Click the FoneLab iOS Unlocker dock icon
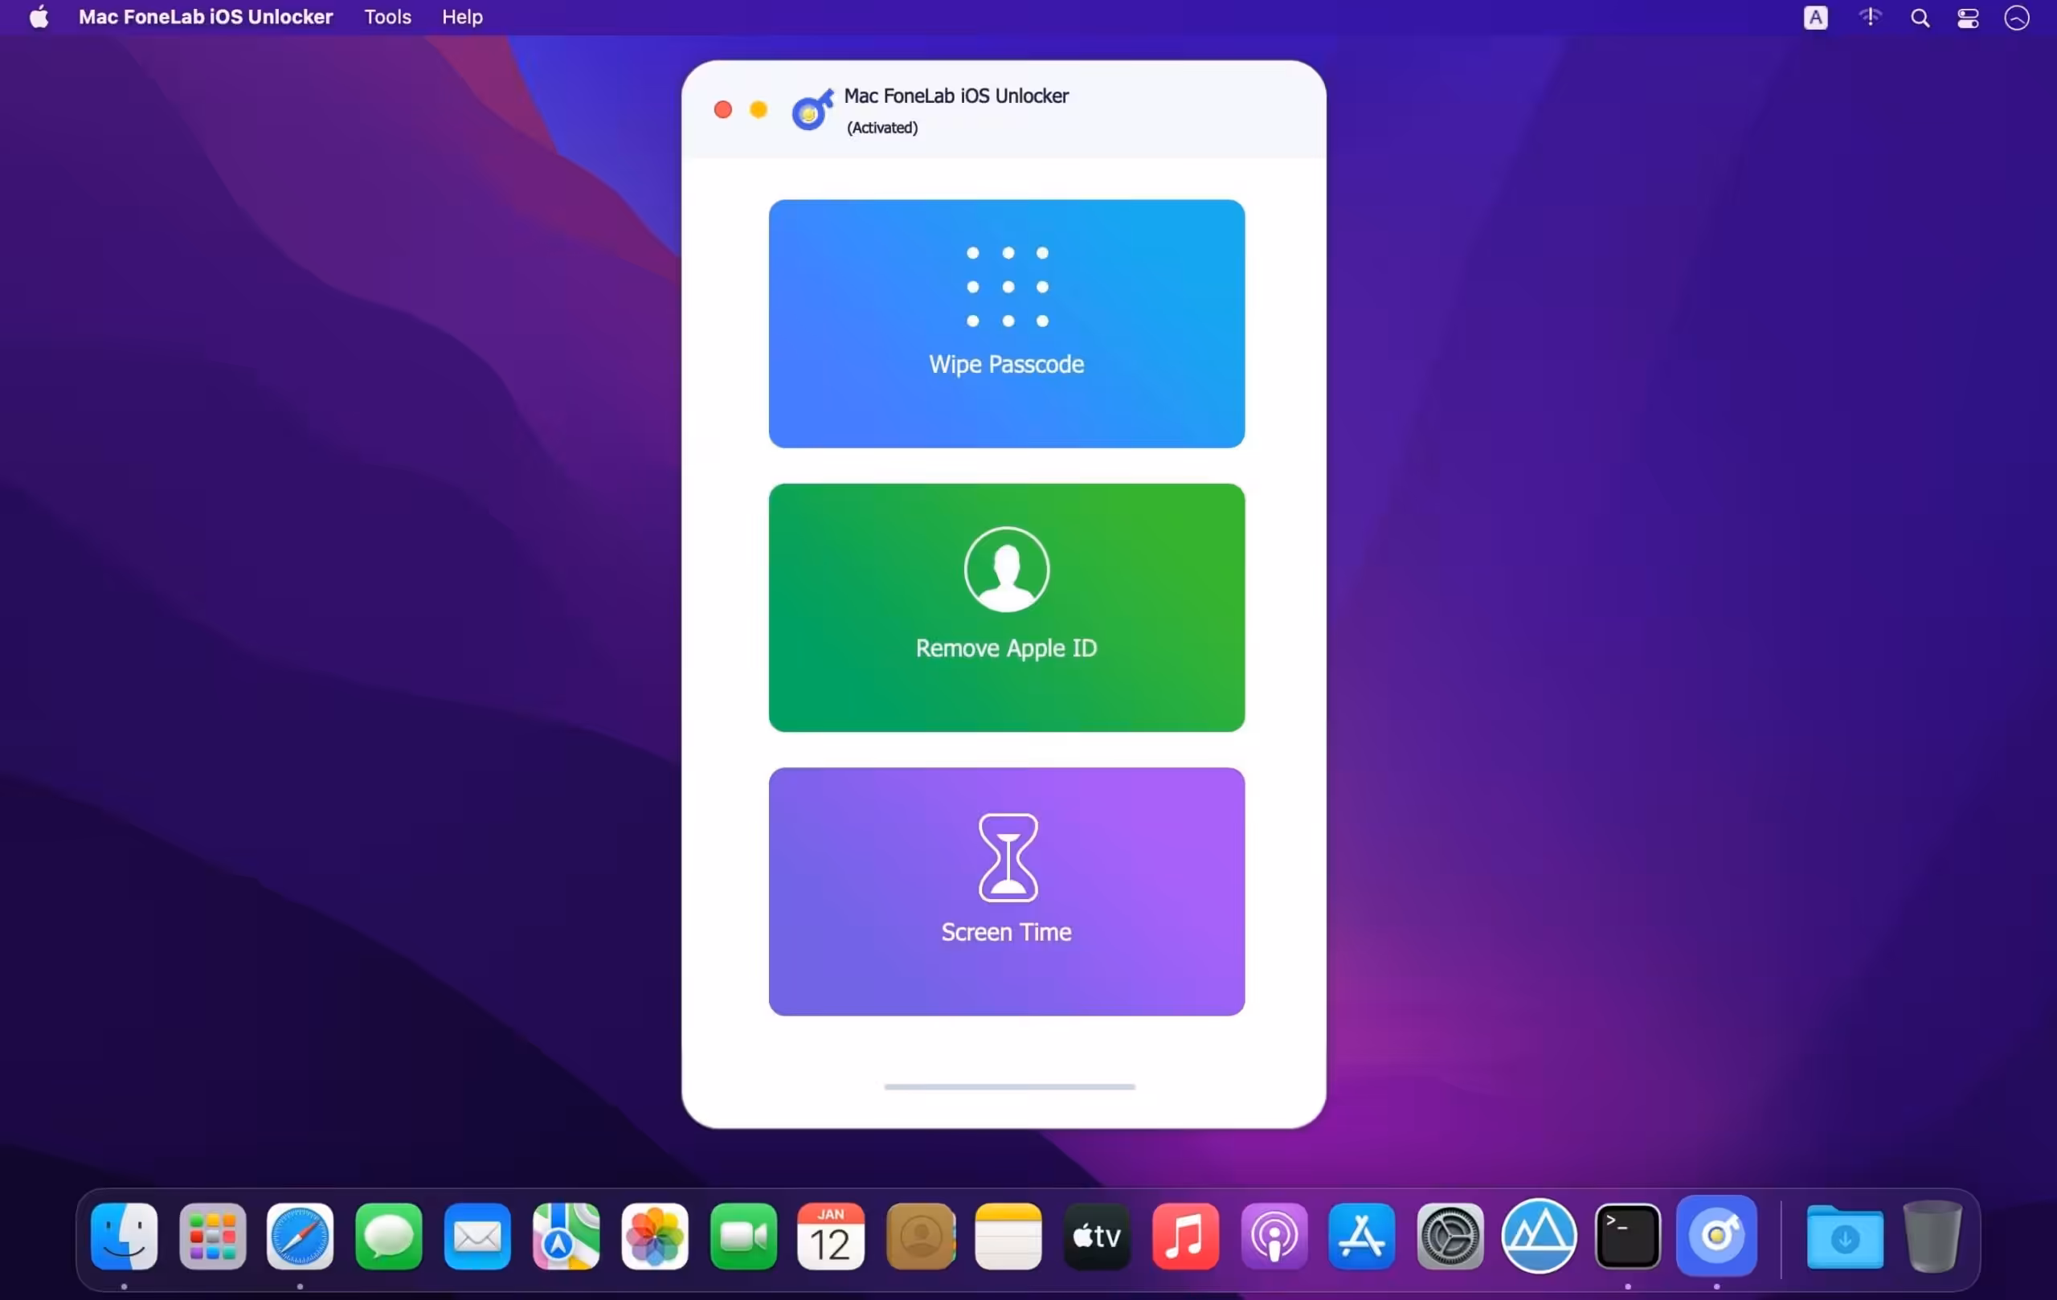The height and width of the screenshot is (1300, 2057). click(1716, 1236)
